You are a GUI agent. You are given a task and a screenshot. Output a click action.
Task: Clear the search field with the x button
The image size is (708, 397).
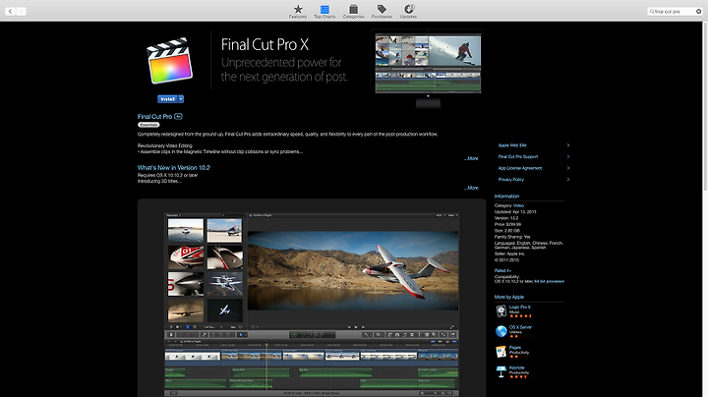point(698,11)
